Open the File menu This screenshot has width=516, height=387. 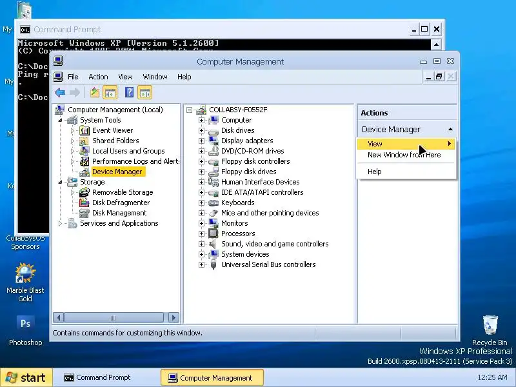[x=73, y=77]
